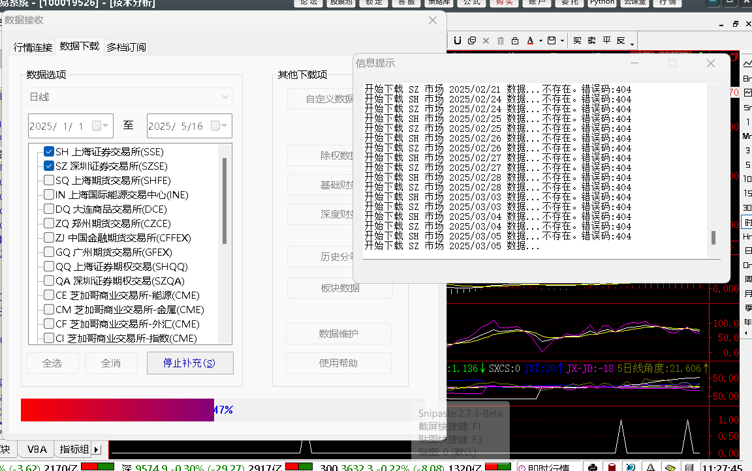The height and width of the screenshot is (471, 752).
Task: Check ZQ 郑州期货交易所(CZCE)
Action: pos(49,223)
